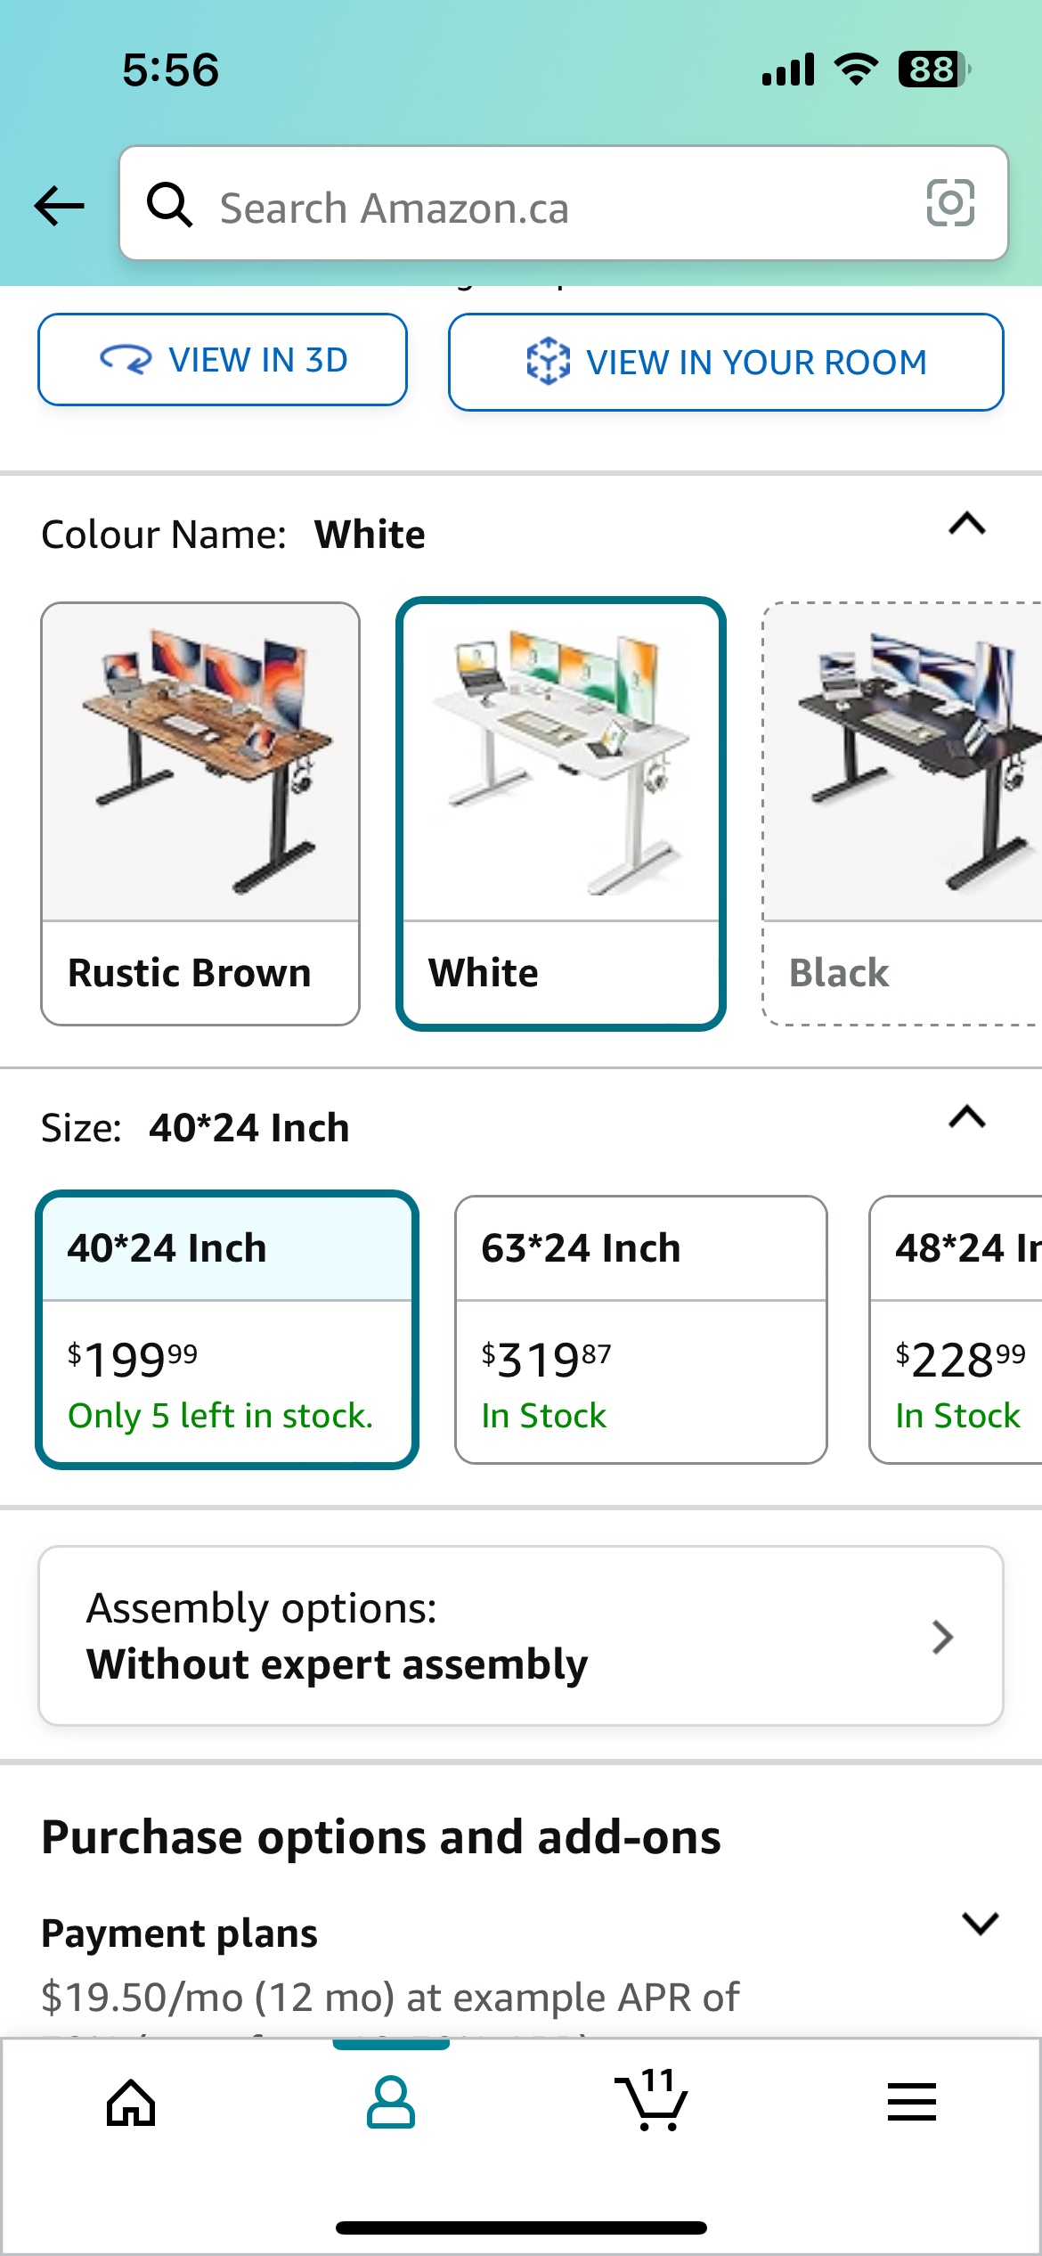Collapse the Colour Name section
Viewport: 1042px width, 2256px height.
click(967, 524)
